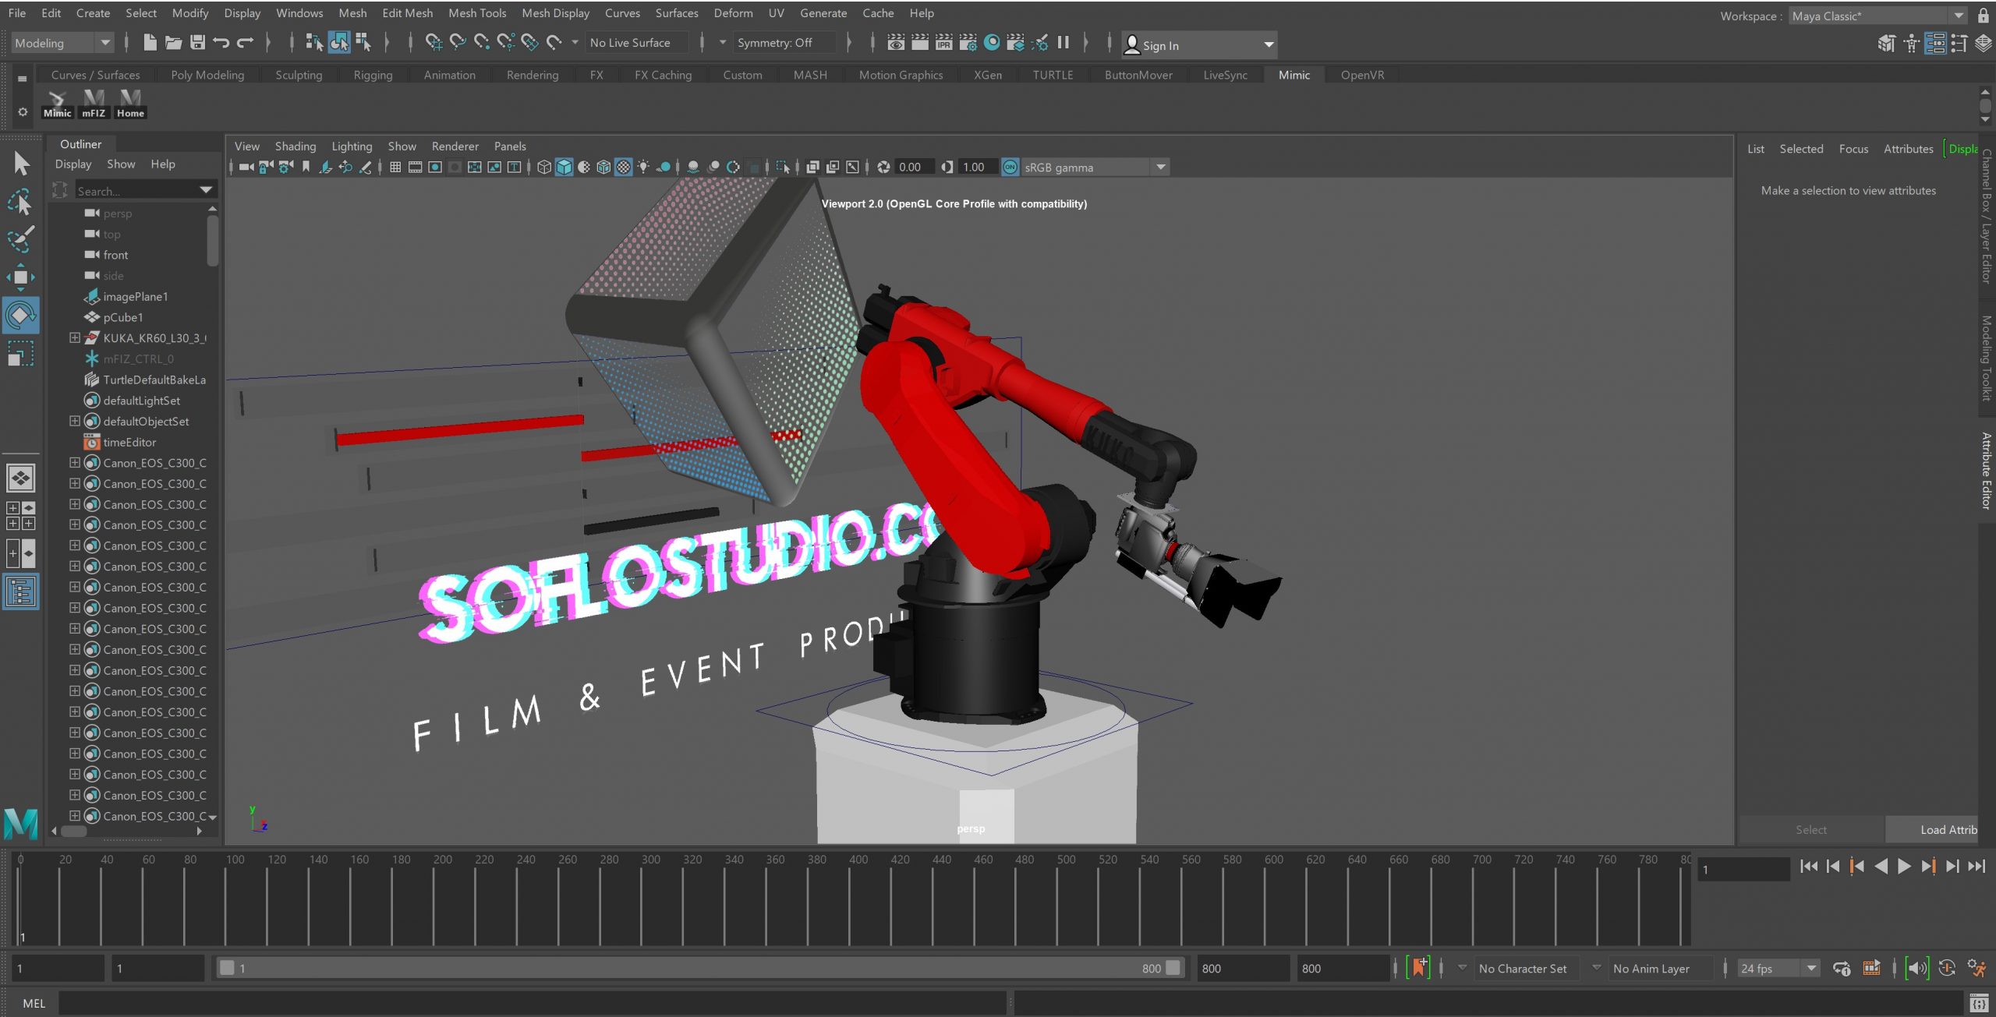Select by component type icon
Screen dimensions: 1996x1017
363,43
